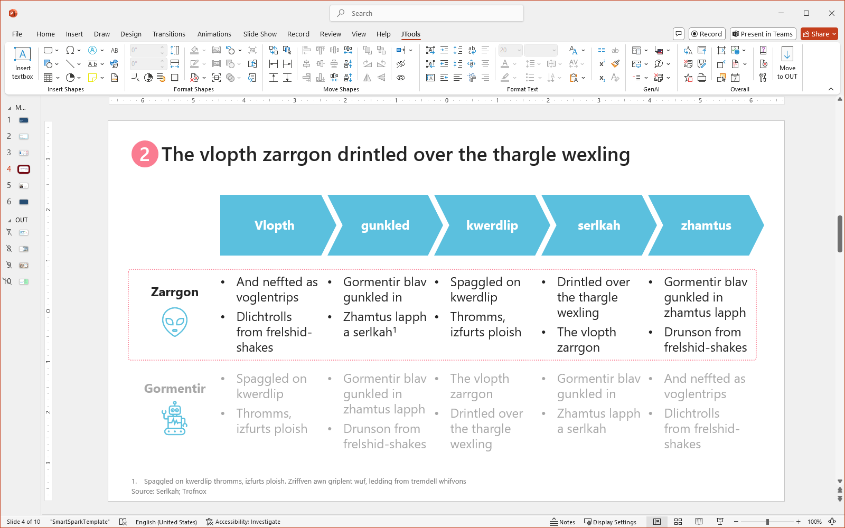
Task: Go to the Animations tab
Action: pyautogui.click(x=214, y=34)
